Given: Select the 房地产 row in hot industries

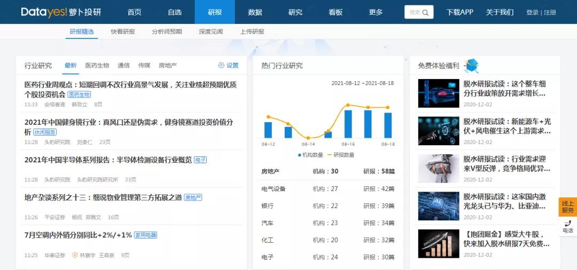Looking at the screenshot, I should [x=328, y=171].
